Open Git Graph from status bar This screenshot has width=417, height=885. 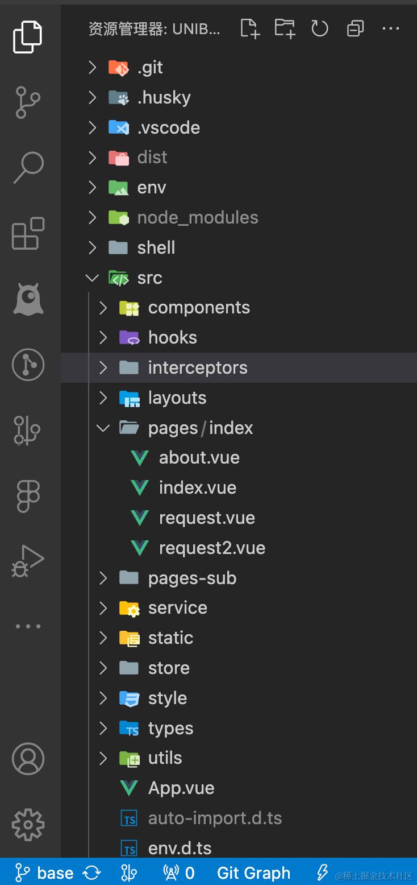(x=253, y=873)
